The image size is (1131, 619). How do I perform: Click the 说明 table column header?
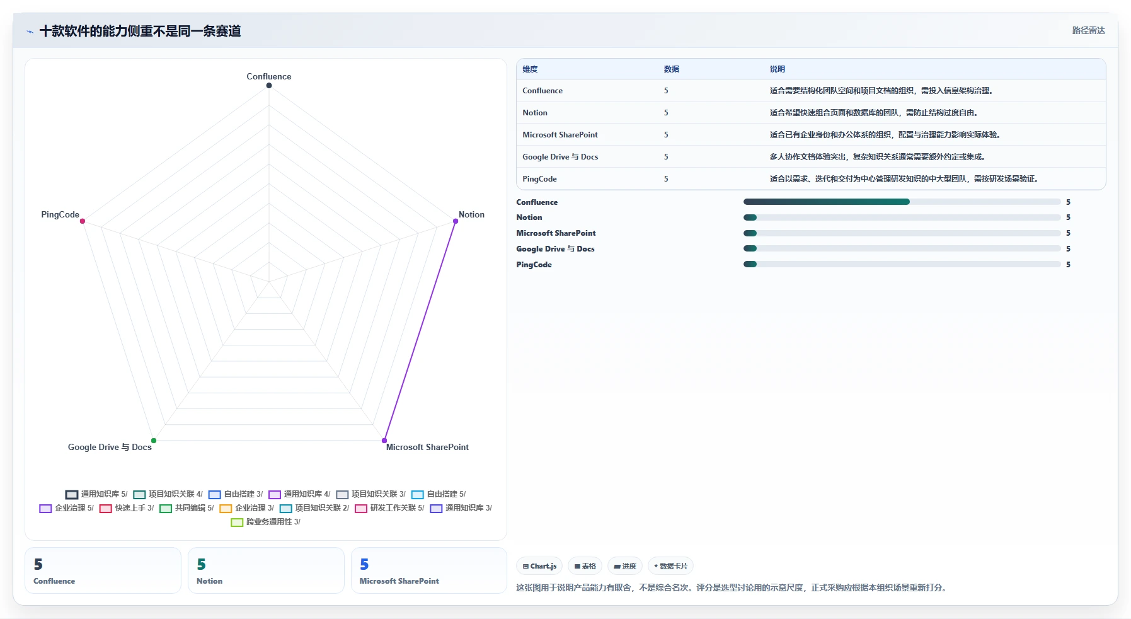tap(778, 69)
